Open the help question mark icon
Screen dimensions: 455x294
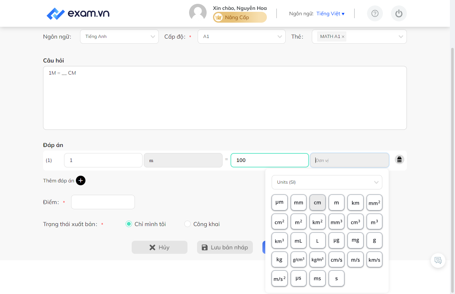[x=375, y=13]
